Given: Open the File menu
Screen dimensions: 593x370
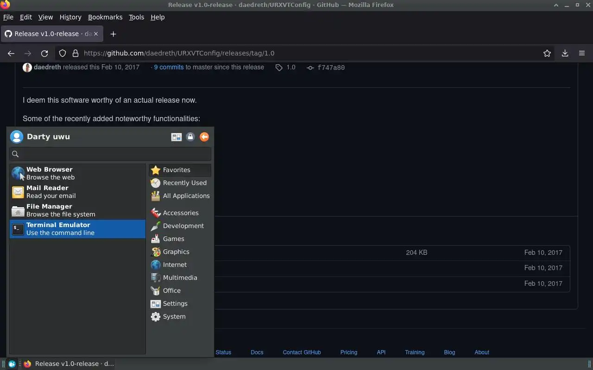Looking at the screenshot, I should pos(8,17).
